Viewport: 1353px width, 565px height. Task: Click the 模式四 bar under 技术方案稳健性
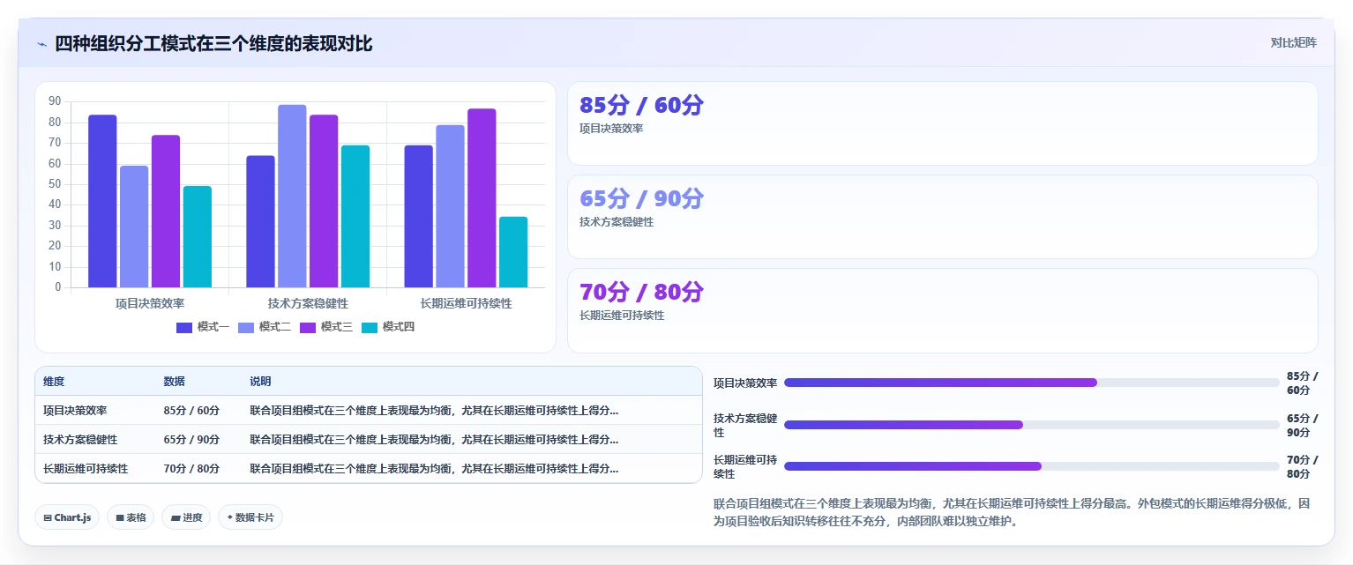pos(355,217)
